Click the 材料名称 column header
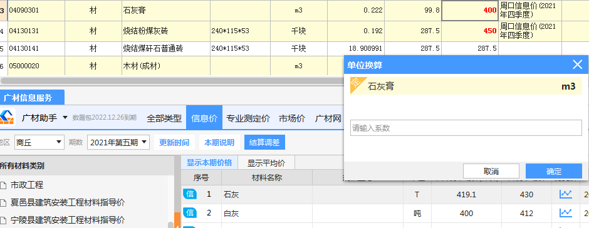589x228 pixels. (267, 178)
